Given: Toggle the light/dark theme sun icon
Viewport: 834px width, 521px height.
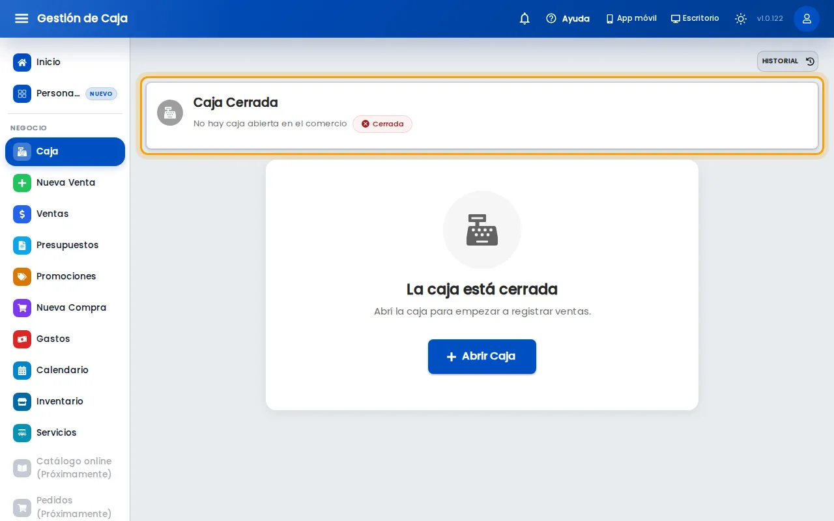Looking at the screenshot, I should click(x=741, y=18).
